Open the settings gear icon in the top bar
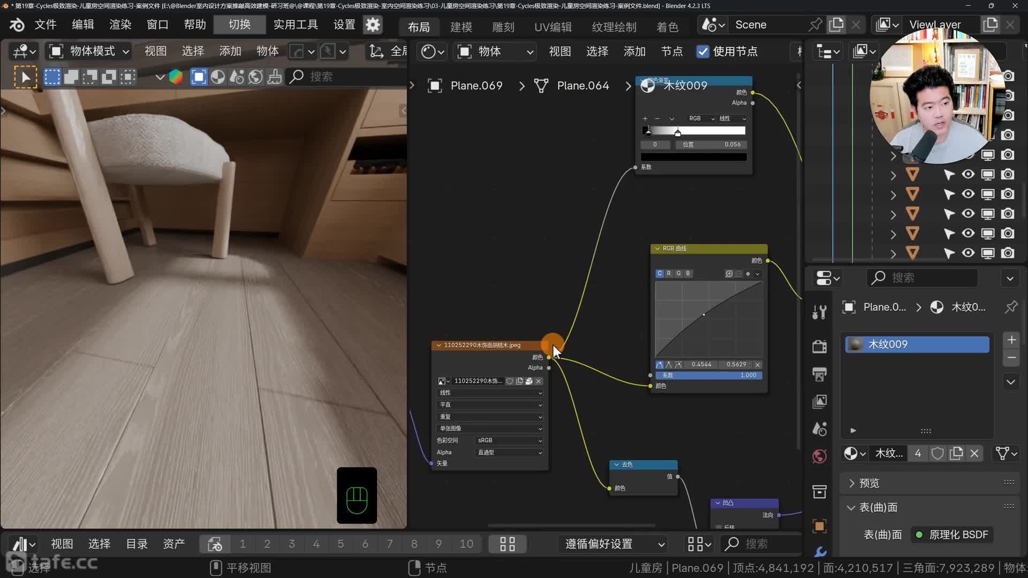The image size is (1028, 578). (373, 25)
